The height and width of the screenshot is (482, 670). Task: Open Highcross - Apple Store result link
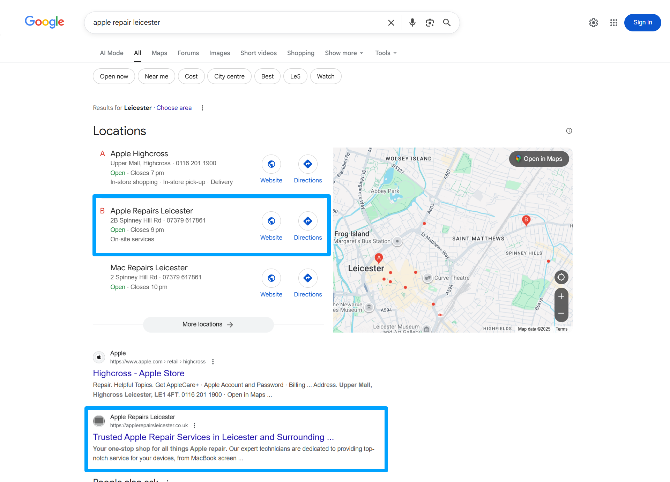coord(139,373)
